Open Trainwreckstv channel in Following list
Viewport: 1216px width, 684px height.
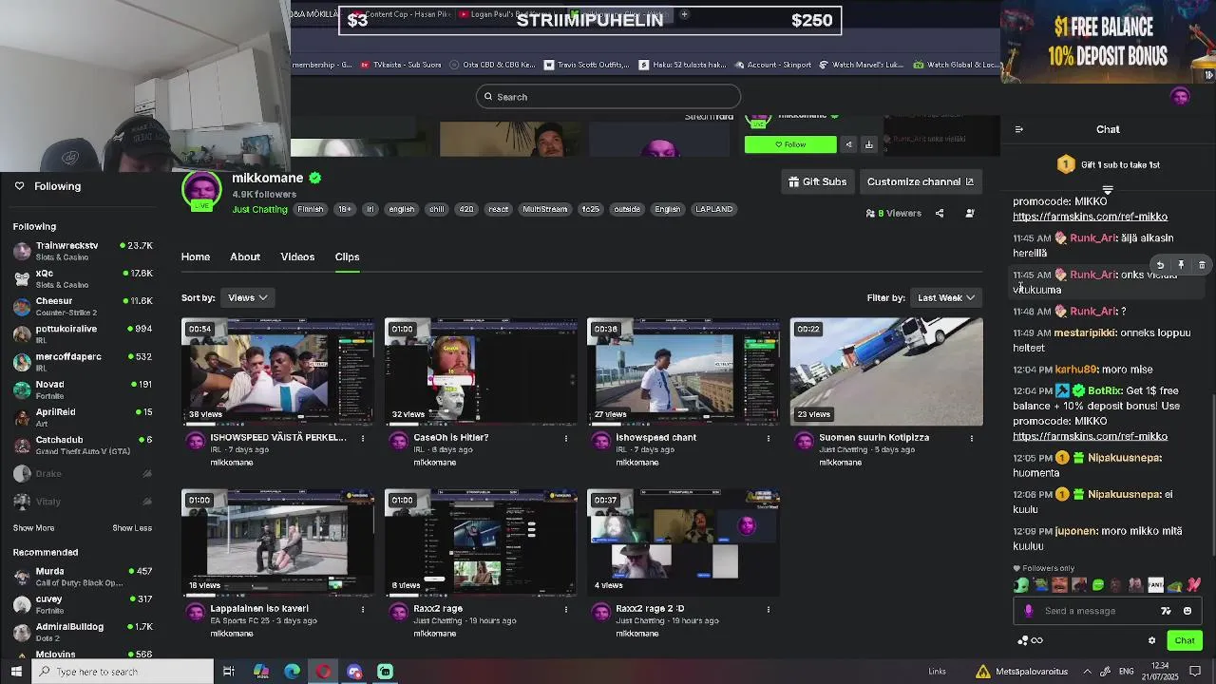pyautogui.click(x=83, y=251)
